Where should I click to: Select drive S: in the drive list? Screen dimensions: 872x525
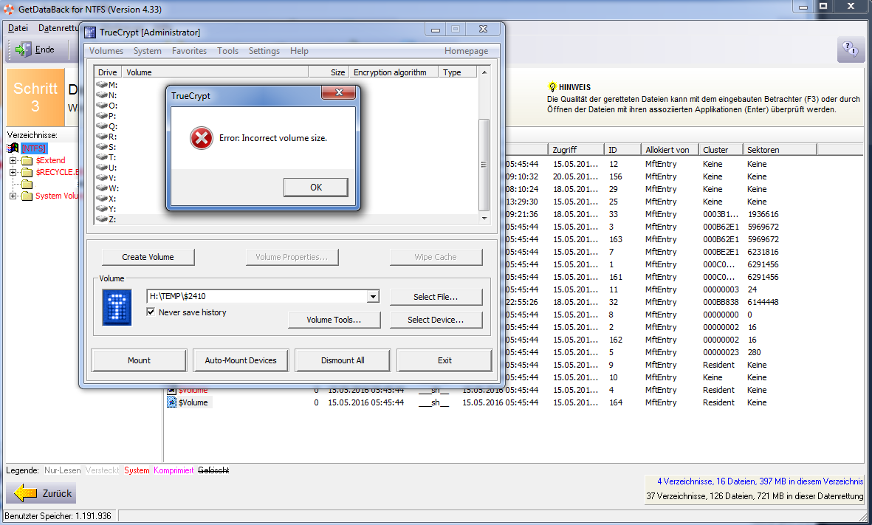107,147
